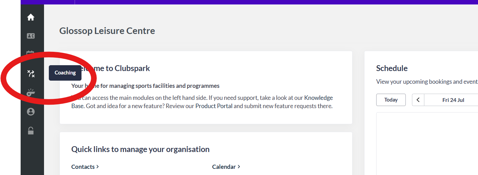Click the empty schedule list area

(x=427, y=143)
